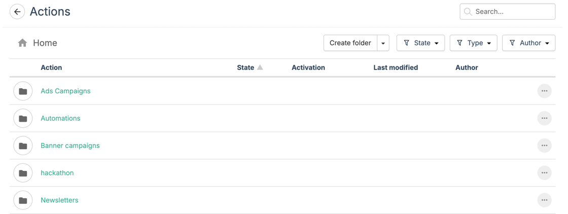Open more options for Ads Campaigns
The height and width of the screenshot is (214, 568).
544,91
